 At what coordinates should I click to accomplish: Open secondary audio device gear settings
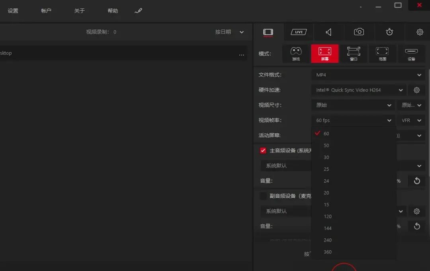point(416,211)
